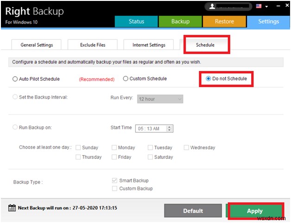Viewport: 291px width, 223px height.
Task: Click the Default button
Action: (193, 211)
